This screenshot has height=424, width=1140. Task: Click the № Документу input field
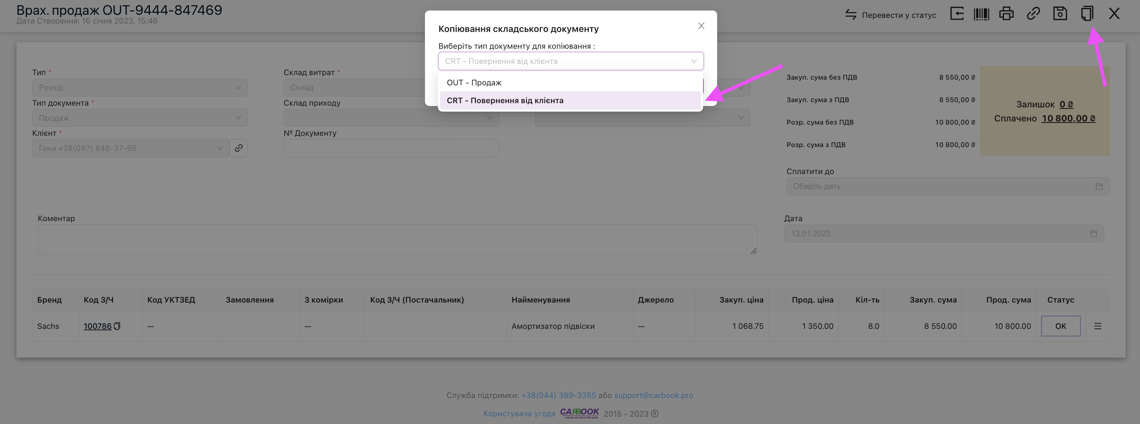coord(391,148)
